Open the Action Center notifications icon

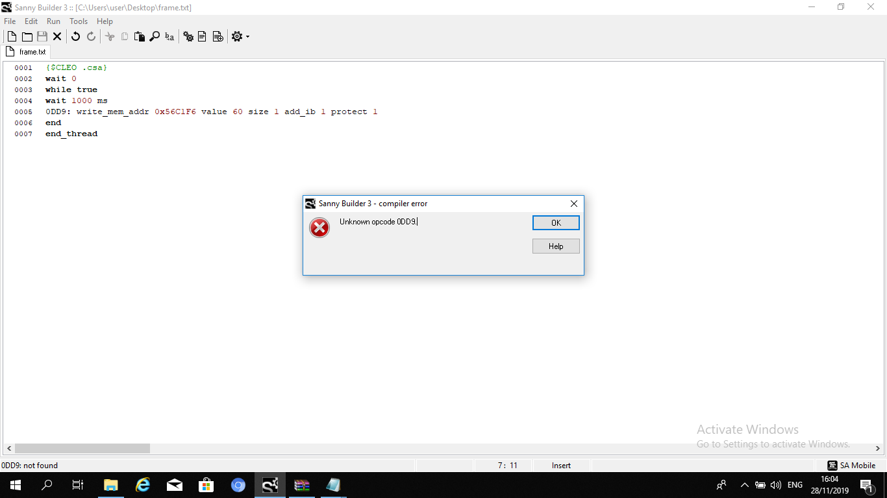[866, 485]
